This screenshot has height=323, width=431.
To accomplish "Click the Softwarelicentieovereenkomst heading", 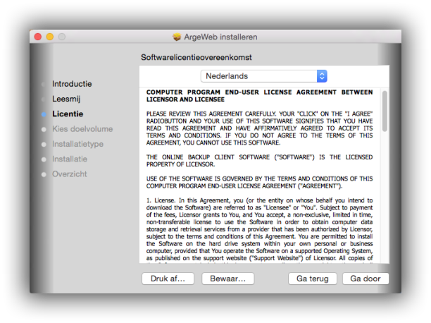I will point(196,57).
